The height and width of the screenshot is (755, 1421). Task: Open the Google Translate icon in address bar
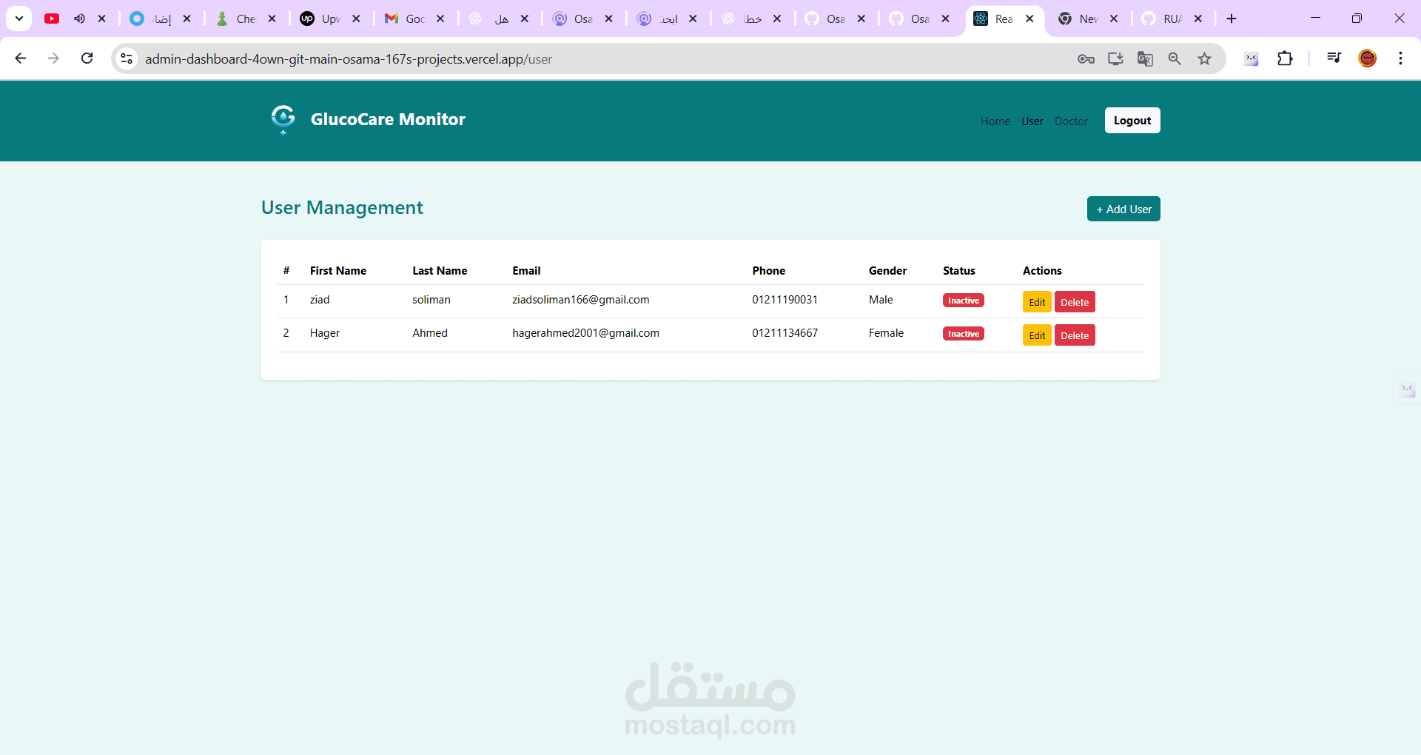(x=1145, y=58)
